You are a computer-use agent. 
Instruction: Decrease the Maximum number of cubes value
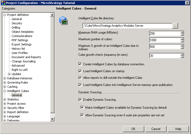pyautogui.click(x=182, y=41)
